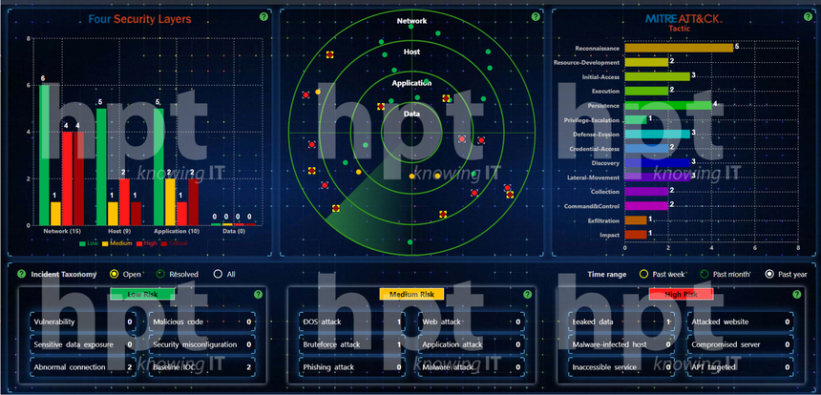Choose Past week time range

644,274
